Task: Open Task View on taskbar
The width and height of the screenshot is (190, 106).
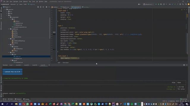Action: pos(12,104)
